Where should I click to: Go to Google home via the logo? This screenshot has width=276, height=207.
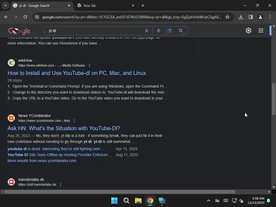19,31
